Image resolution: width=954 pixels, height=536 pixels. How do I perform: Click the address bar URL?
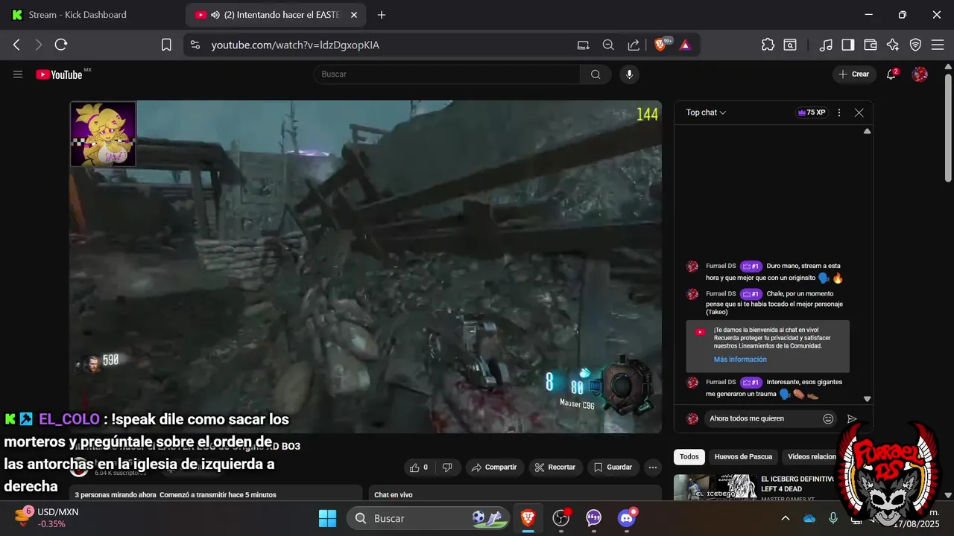point(295,45)
